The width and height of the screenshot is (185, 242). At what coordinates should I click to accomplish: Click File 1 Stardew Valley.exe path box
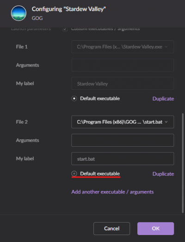[x=123, y=47]
